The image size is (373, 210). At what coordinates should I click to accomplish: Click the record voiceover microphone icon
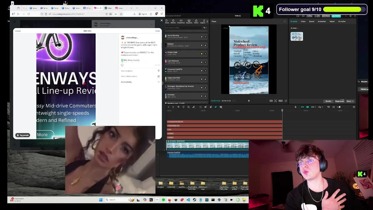(x=295, y=107)
